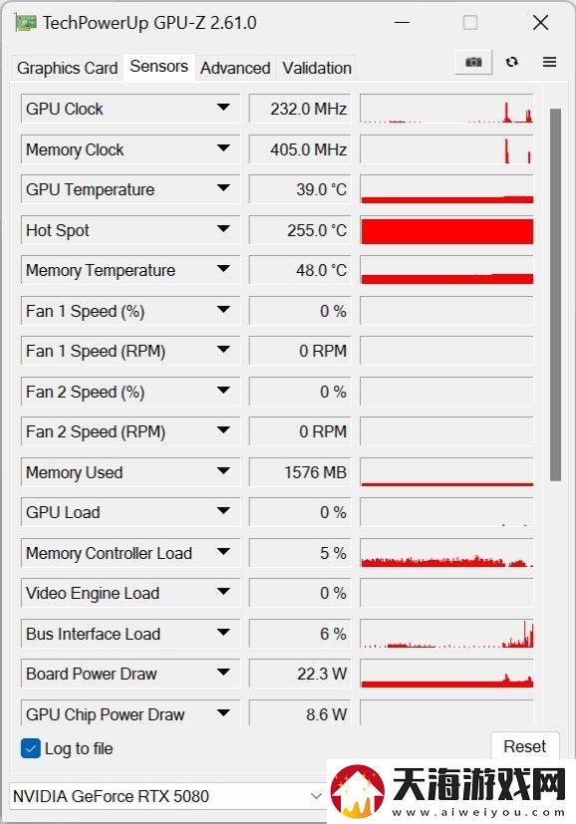Click the Hot Spot red graph
This screenshot has height=824, width=576.
click(446, 231)
